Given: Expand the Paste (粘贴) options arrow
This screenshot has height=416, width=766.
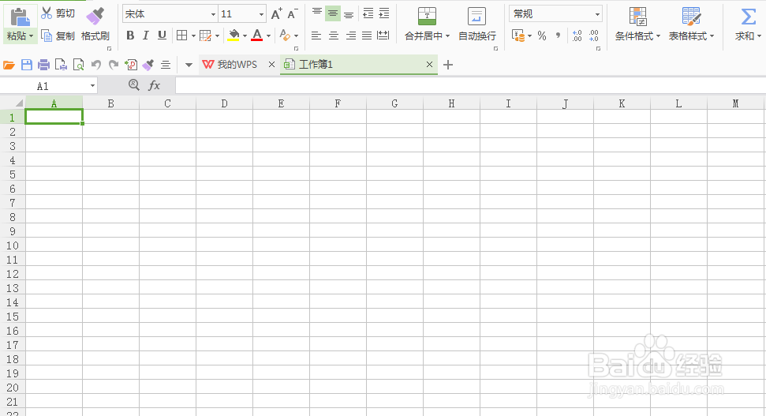Looking at the screenshot, I should [x=31, y=36].
